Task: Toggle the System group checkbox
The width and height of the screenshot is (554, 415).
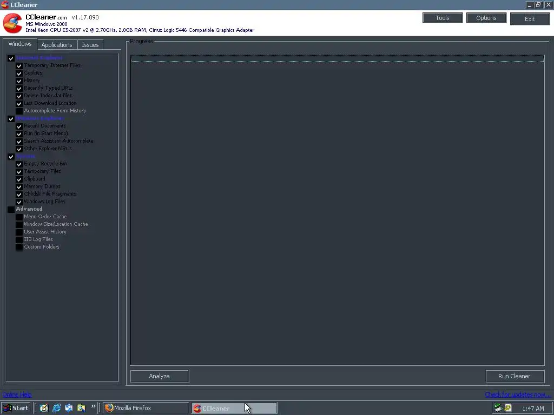Action: coord(11,156)
